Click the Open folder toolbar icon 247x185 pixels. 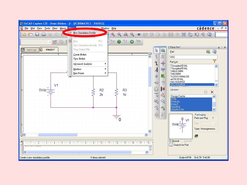point(31,34)
